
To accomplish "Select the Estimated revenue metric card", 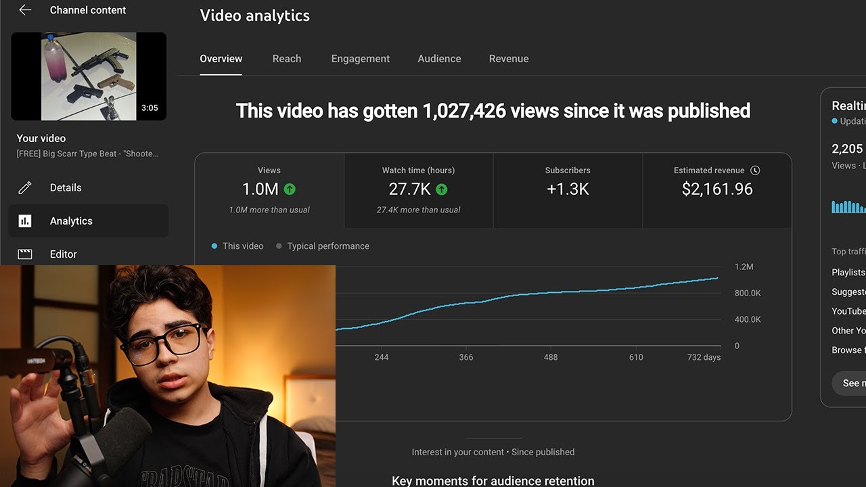I will coord(716,190).
